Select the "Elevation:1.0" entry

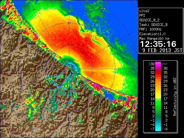coord(152,34)
